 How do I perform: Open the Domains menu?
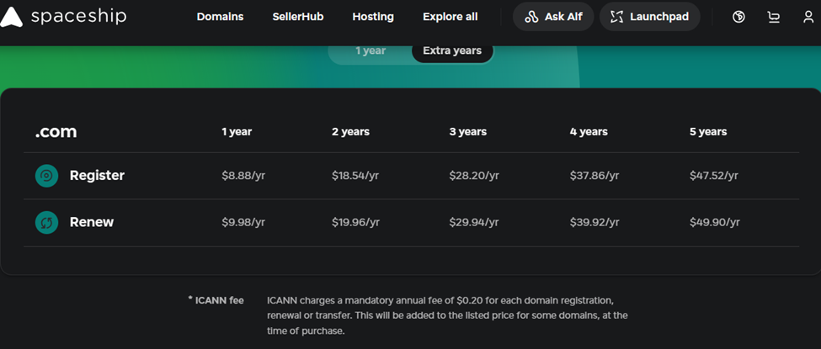(x=220, y=17)
